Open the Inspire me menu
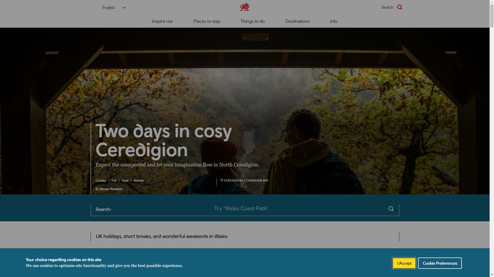This screenshot has height=277, width=494. click(162, 22)
